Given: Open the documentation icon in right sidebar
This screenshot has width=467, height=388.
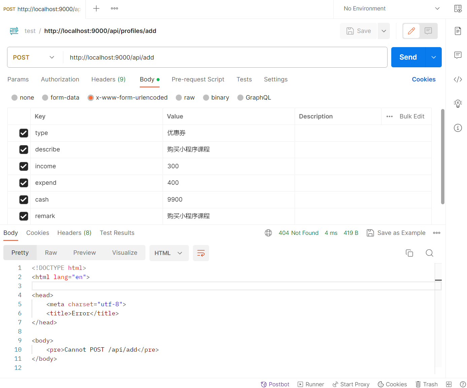Looking at the screenshot, I should (458, 31).
